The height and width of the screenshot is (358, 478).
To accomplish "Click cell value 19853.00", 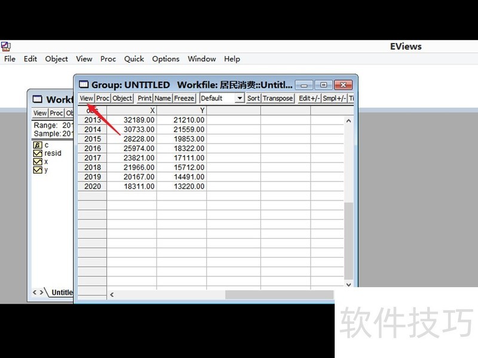I will pos(182,139).
